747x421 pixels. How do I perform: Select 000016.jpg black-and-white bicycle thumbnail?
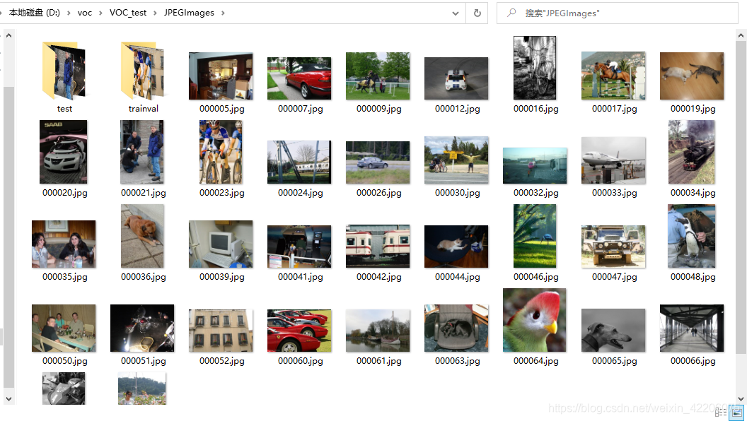pos(535,68)
